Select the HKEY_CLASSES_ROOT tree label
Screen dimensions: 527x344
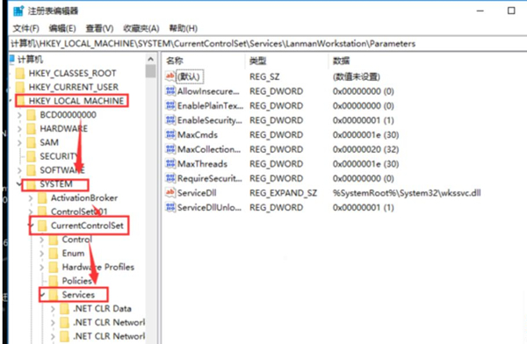point(72,73)
